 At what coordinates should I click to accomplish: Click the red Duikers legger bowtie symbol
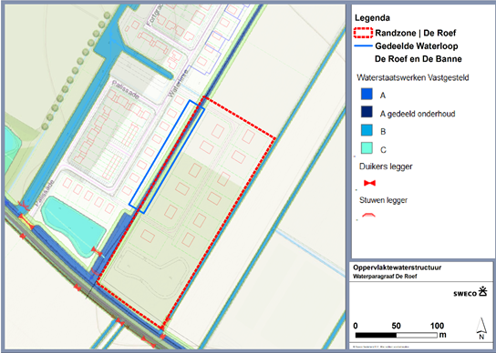(369, 183)
